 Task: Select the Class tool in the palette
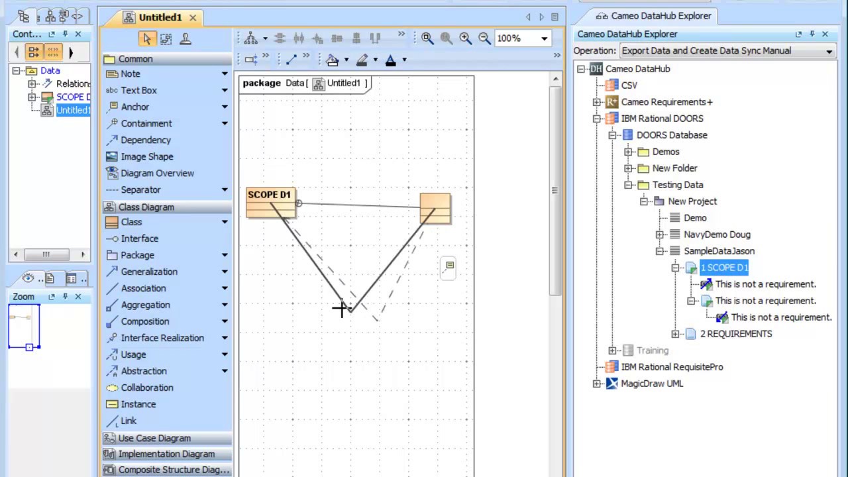pos(131,222)
